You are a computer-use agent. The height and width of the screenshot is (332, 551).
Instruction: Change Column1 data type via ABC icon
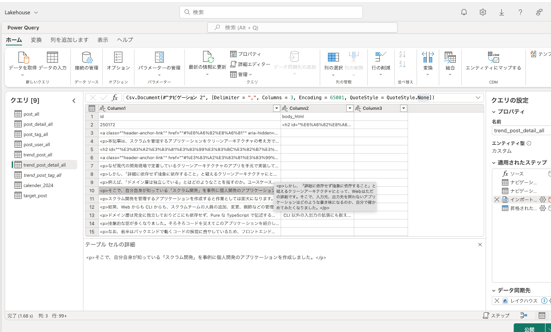(x=103, y=108)
